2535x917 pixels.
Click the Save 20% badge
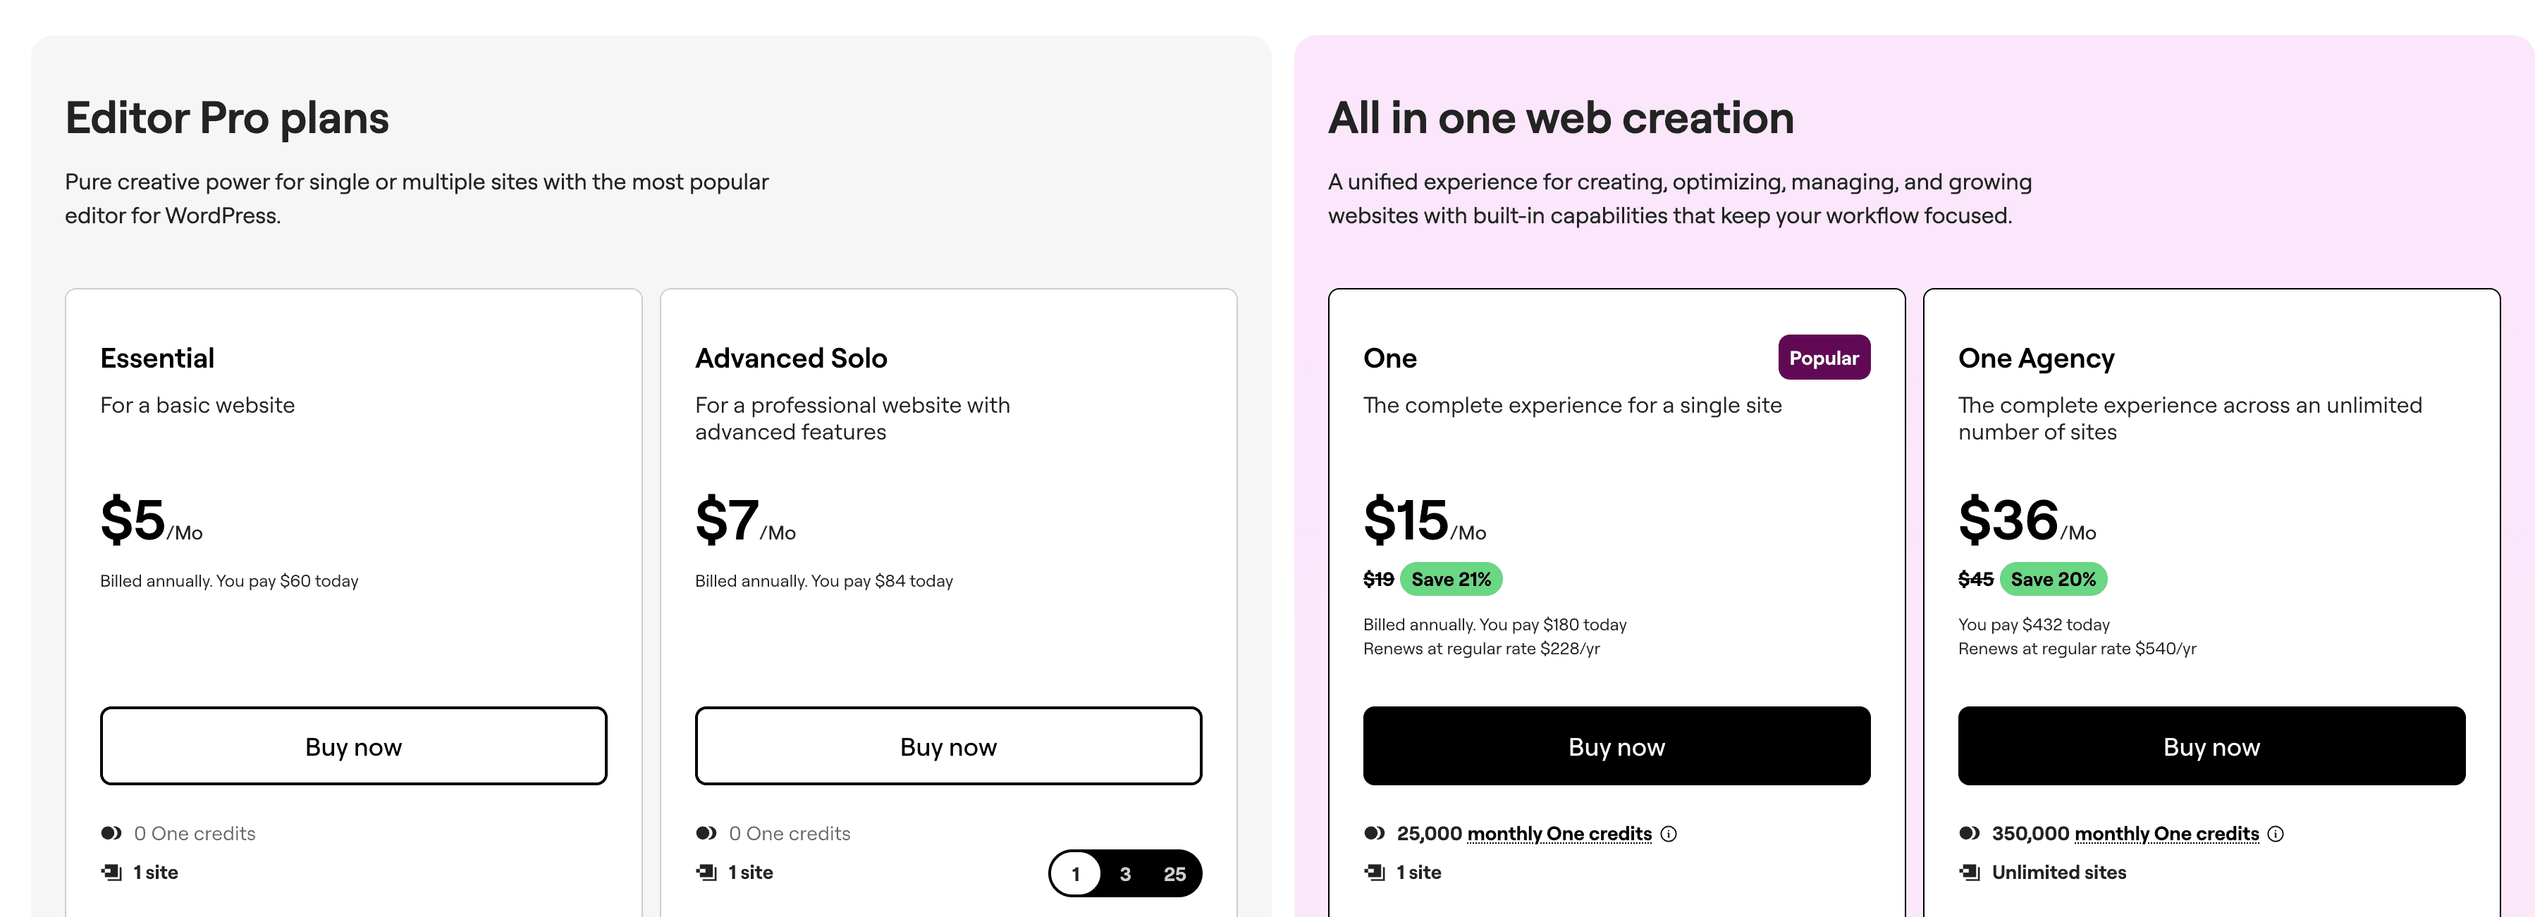(x=2053, y=579)
